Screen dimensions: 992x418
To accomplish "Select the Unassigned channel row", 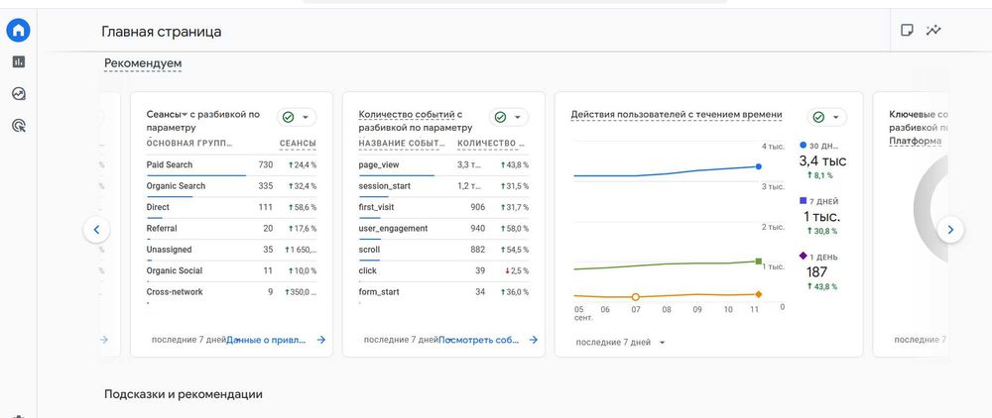I will coord(231,250).
